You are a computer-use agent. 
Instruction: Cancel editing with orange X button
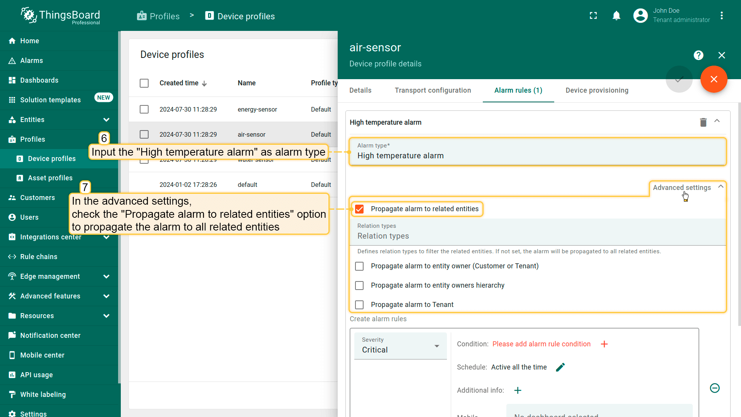[x=714, y=79]
